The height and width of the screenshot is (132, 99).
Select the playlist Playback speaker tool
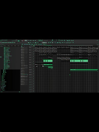[x=33, y=44]
